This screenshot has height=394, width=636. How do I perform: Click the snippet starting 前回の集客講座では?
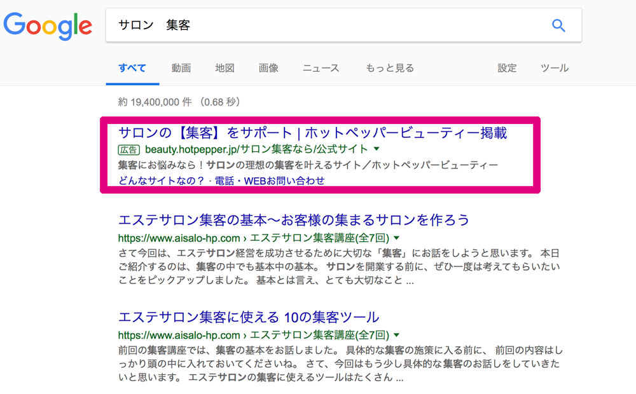[341, 363]
